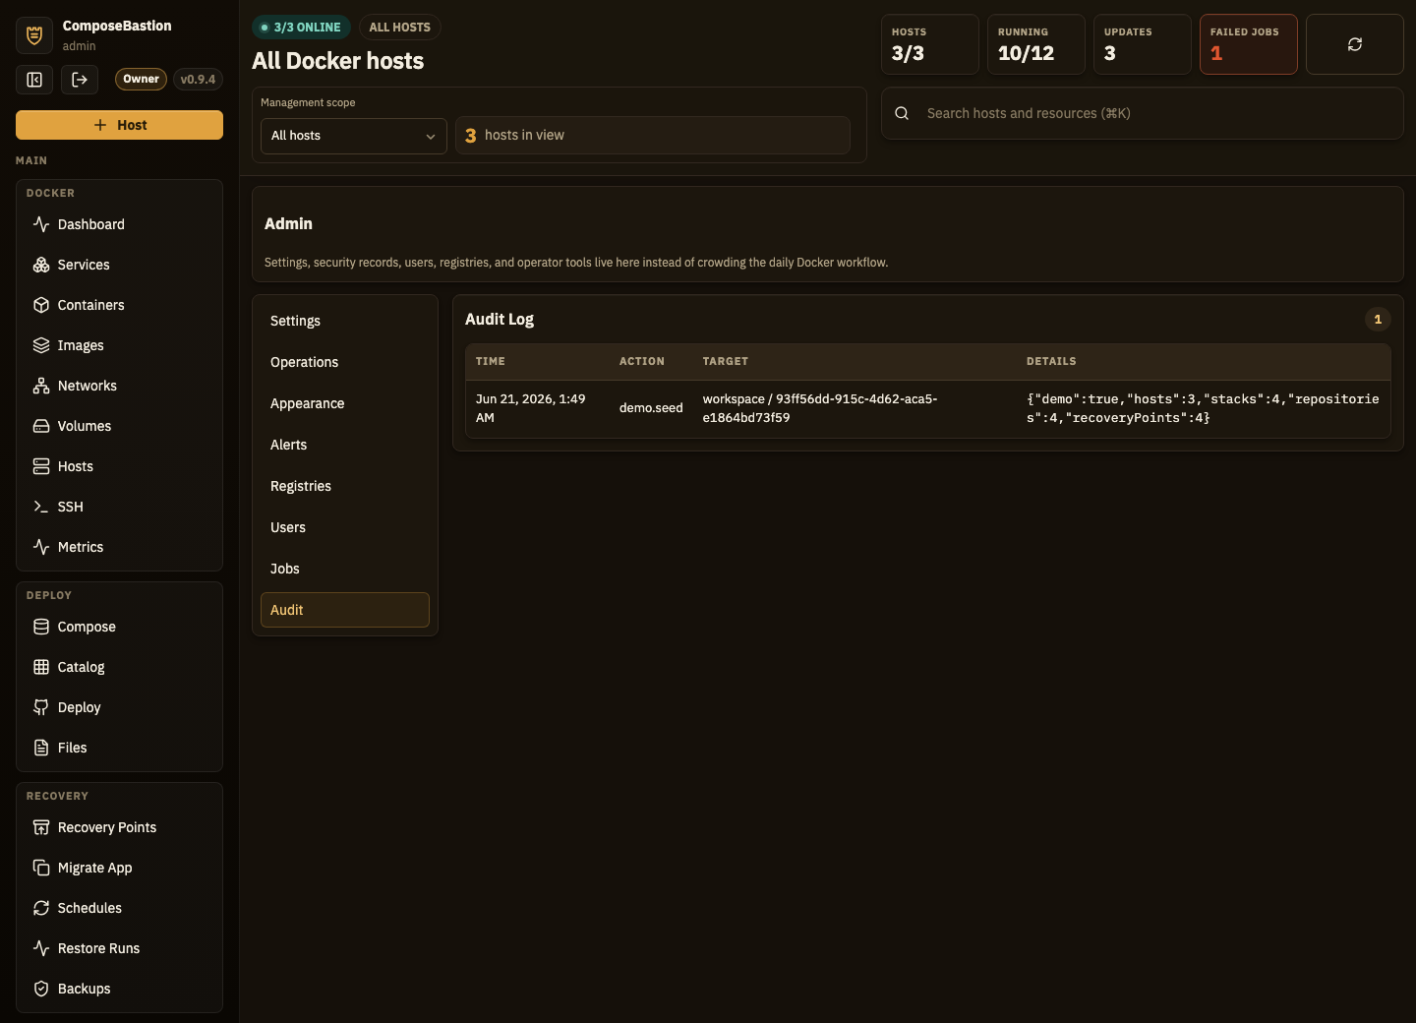This screenshot has width=1416, height=1023.
Task: Click the Catalog grid icon
Action: tap(41, 667)
